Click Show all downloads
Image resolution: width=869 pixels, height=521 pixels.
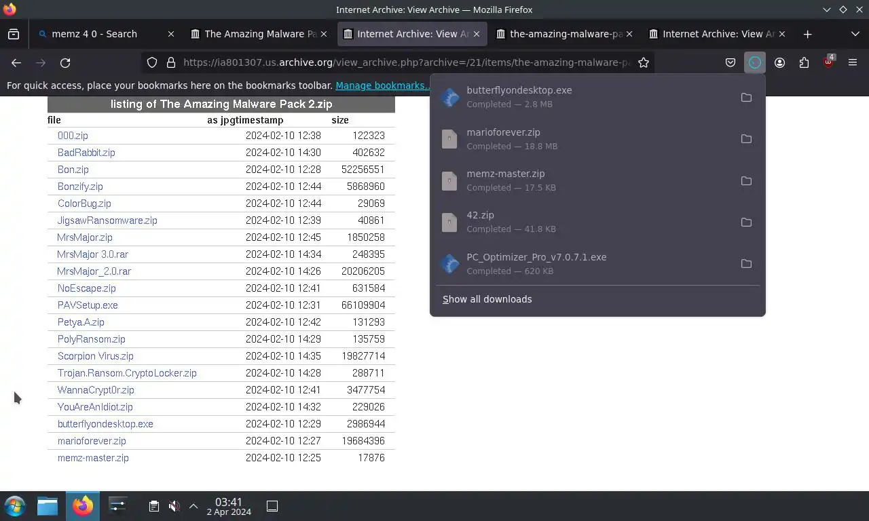[x=487, y=299]
